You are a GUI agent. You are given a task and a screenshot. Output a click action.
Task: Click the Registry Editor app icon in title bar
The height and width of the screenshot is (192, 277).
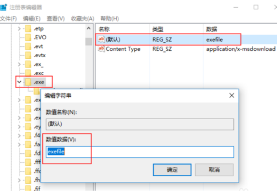[4, 7]
